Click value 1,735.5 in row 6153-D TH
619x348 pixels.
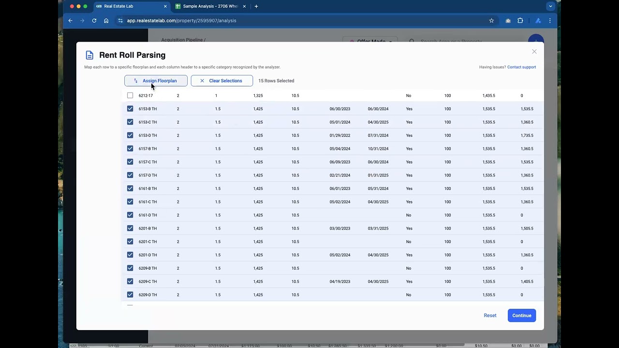coord(527,135)
